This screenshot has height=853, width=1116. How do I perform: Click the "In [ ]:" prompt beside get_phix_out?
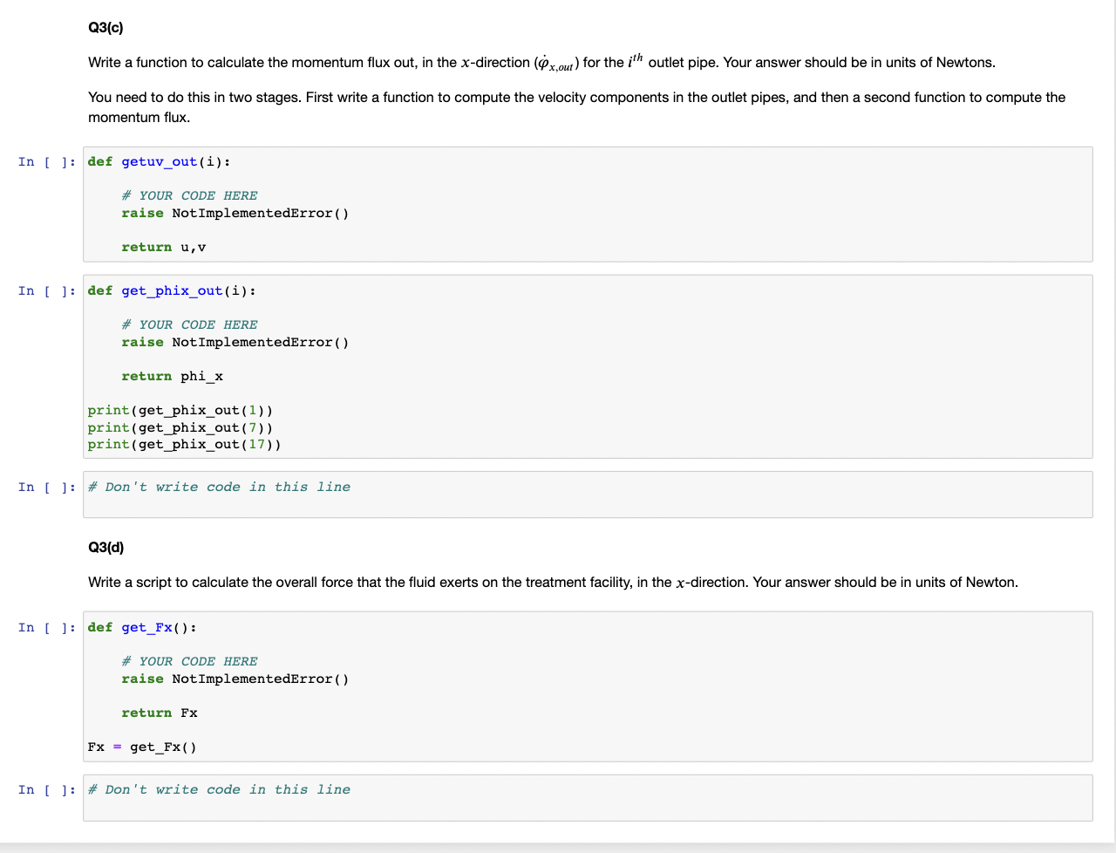46,290
